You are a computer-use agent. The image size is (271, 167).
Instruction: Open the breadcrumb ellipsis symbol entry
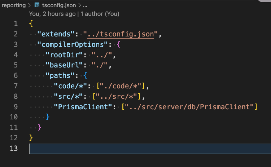coord(85,5)
